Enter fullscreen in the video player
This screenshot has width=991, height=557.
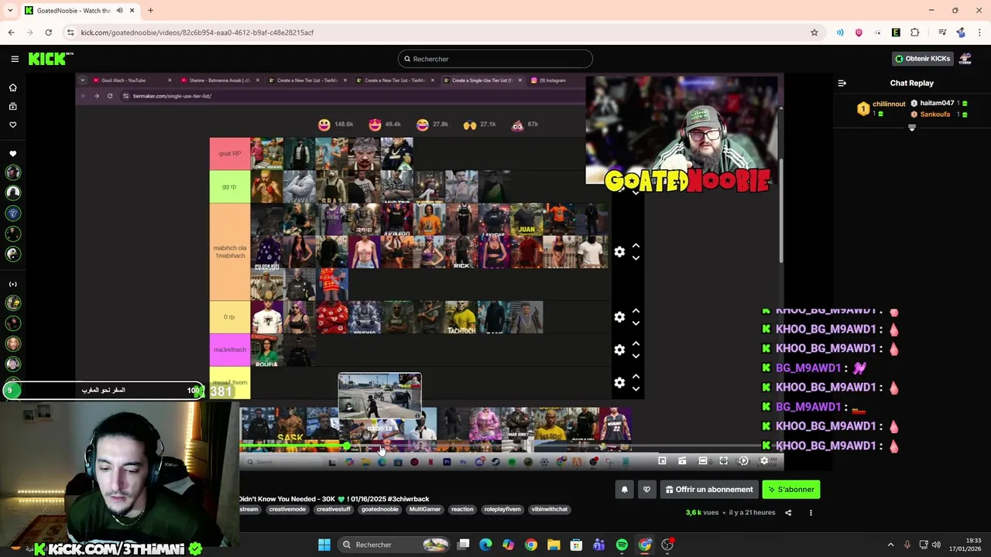723,461
